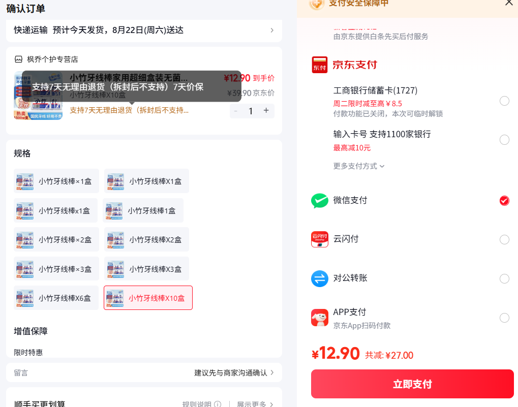Screen dimensions: 518x407
Task: Choose spec 小竹牙线棒×2盒
Action: pyautogui.click(x=56, y=240)
